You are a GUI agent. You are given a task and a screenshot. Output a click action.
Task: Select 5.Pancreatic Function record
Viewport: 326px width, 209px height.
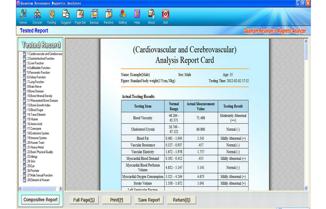38,72
